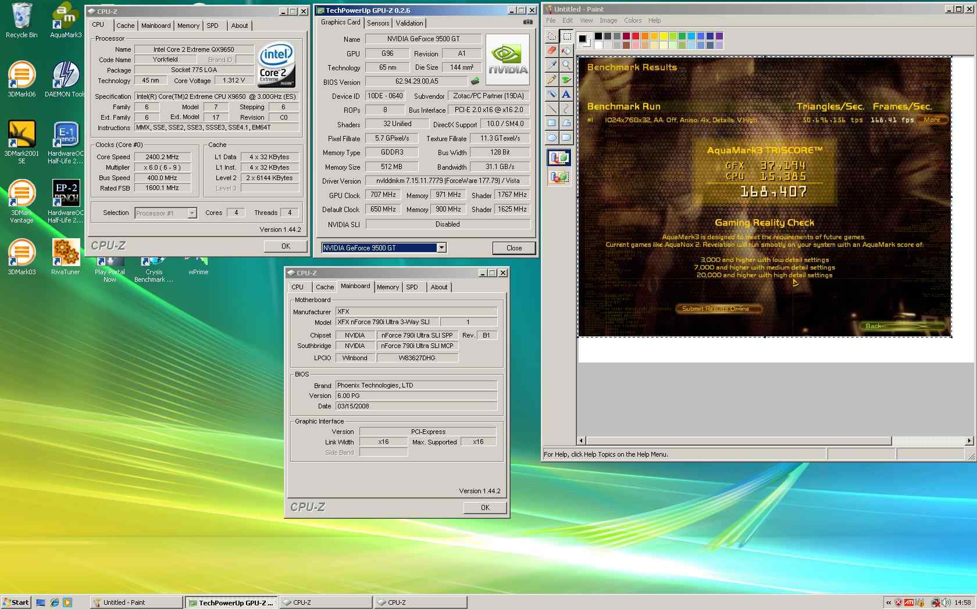This screenshot has height=610, width=977.
Task: Choose the Curve tool in Paint
Action: click(566, 109)
